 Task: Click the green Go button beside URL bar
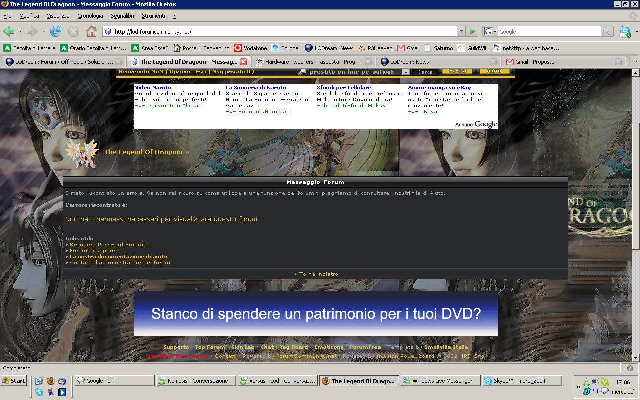pos(472,31)
